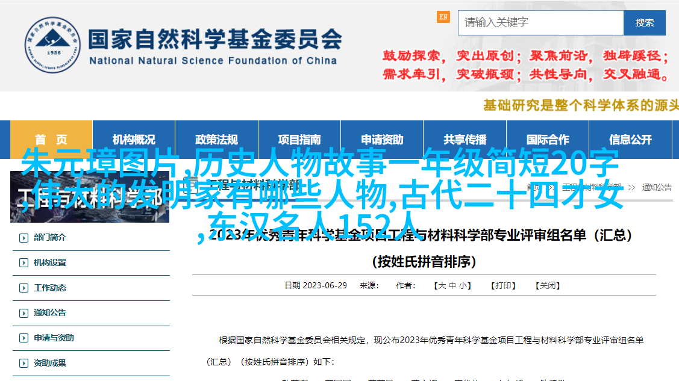Click the arrow icon beside 机构设置
This screenshot has height=381, width=679.
pos(24,263)
